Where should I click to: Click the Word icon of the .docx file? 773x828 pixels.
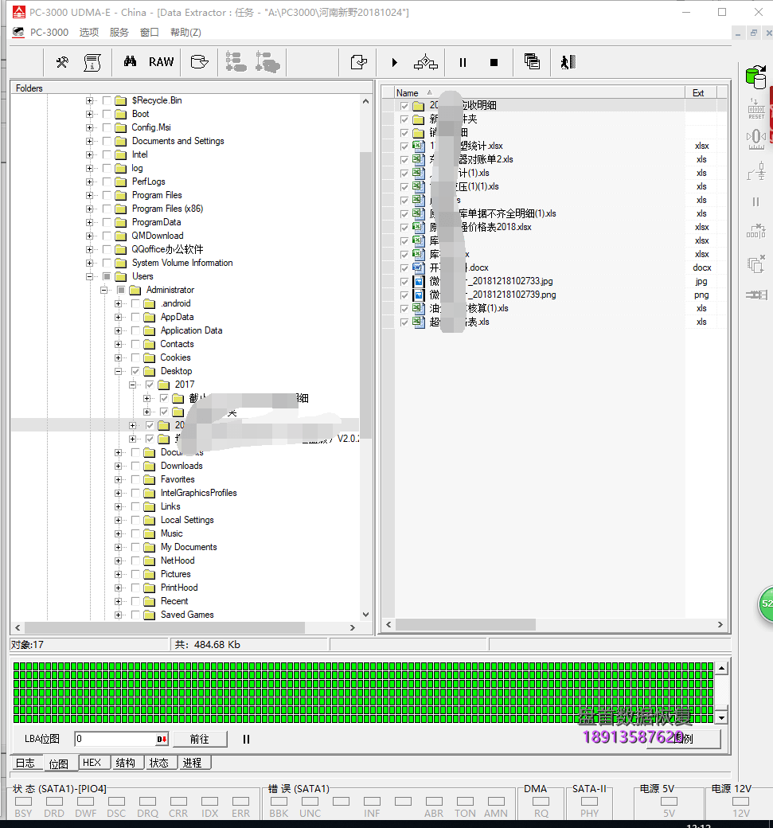pyautogui.click(x=419, y=268)
